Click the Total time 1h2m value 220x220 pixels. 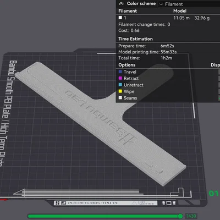coord(166,58)
